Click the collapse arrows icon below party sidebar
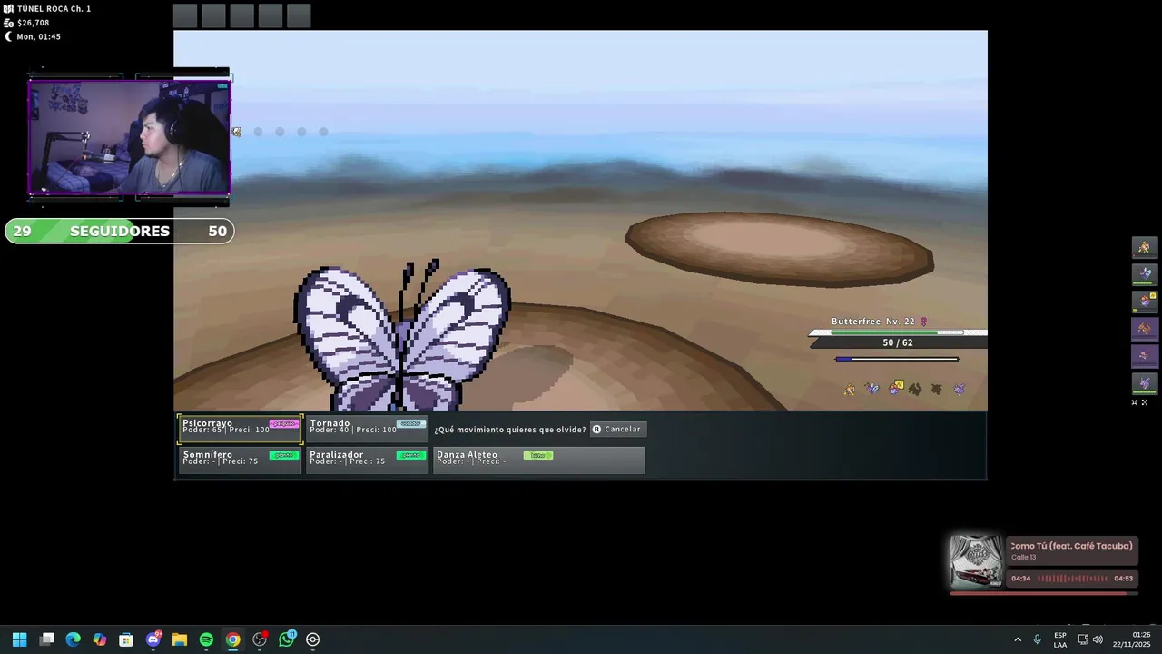 click(1134, 402)
